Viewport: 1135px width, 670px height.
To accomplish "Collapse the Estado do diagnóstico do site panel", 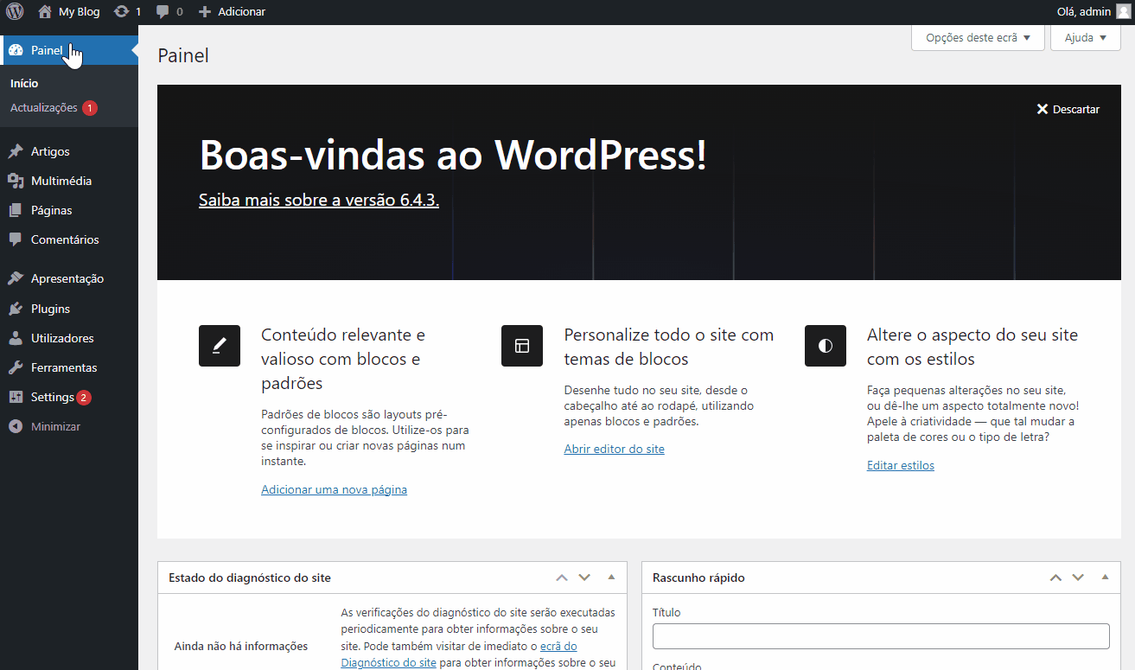I will click(611, 577).
